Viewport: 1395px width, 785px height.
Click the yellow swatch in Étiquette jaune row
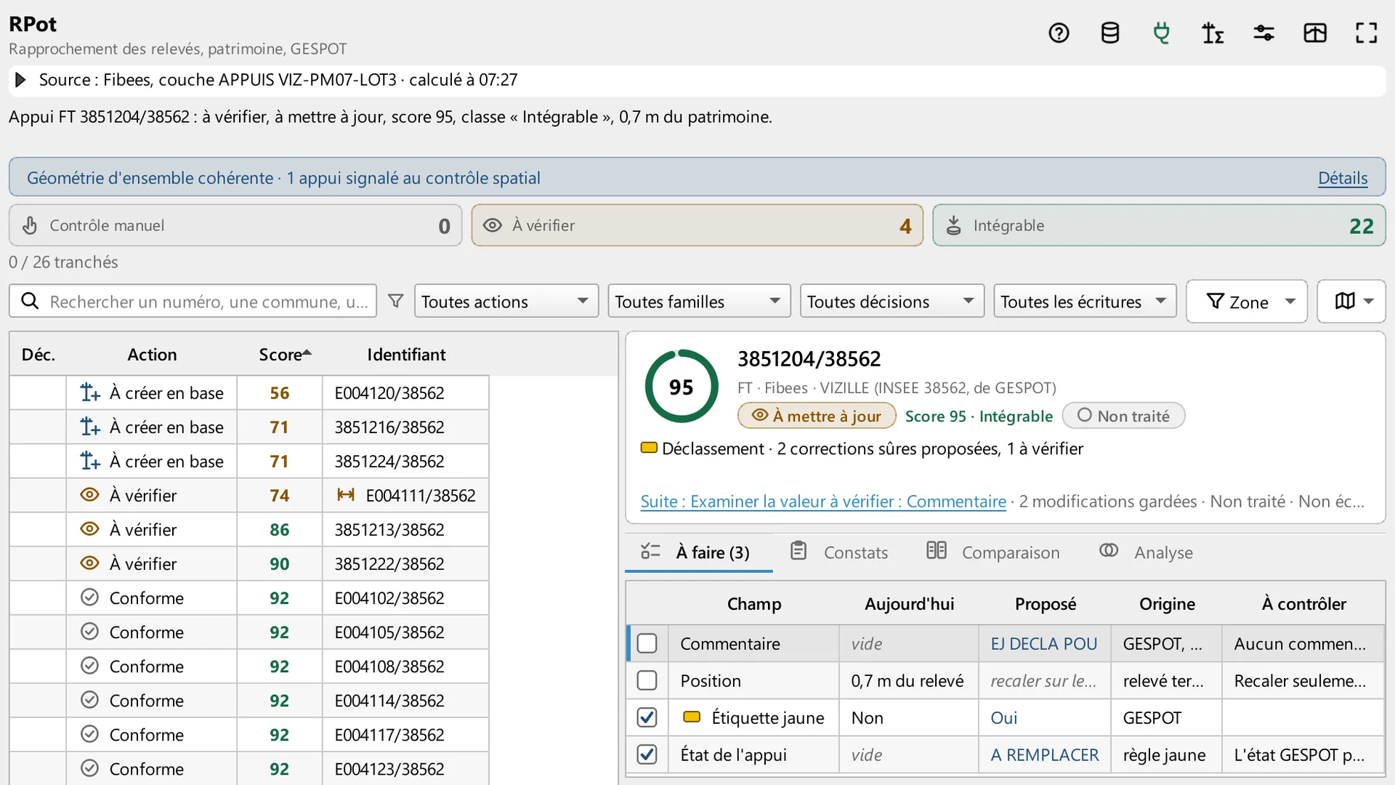point(692,717)
